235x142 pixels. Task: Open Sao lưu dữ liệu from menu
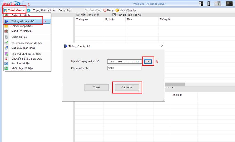coord(21,63)
